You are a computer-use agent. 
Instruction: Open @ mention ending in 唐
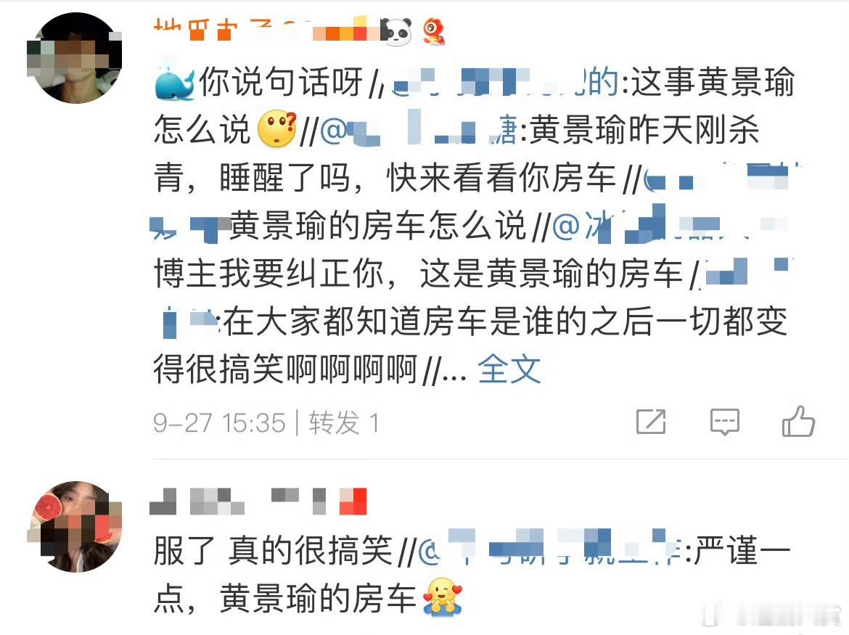click(x=419, y=131)
